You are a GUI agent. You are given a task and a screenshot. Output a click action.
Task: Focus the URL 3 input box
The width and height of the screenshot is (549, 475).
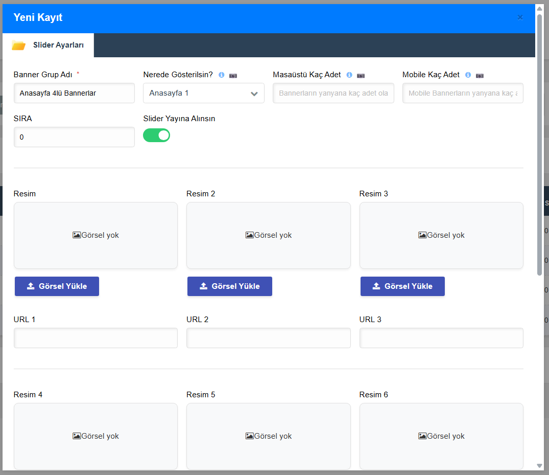click(441, 338)
